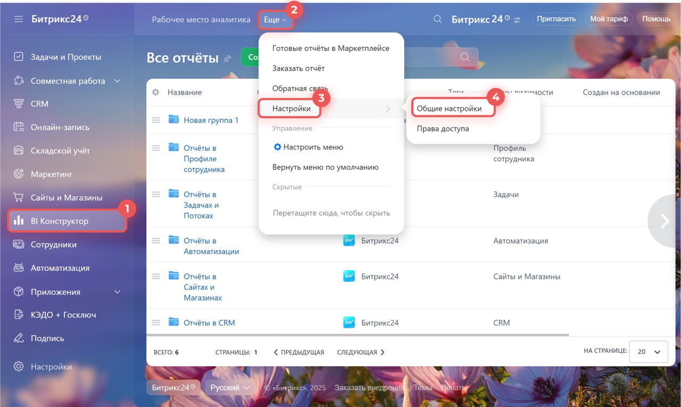Open Сайты и Магазины cart icon
The width and height of the screenshot is (681, 407).
point(19,197)
